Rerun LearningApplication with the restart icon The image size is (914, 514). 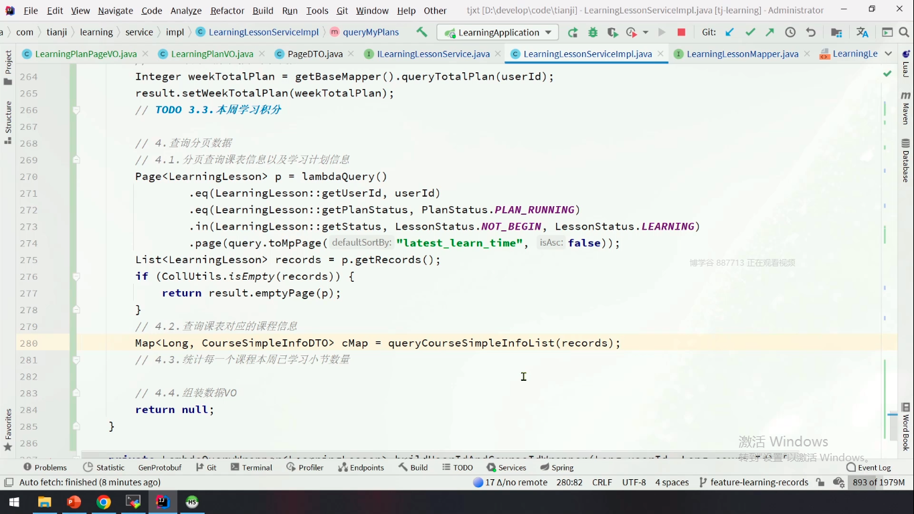573,32
